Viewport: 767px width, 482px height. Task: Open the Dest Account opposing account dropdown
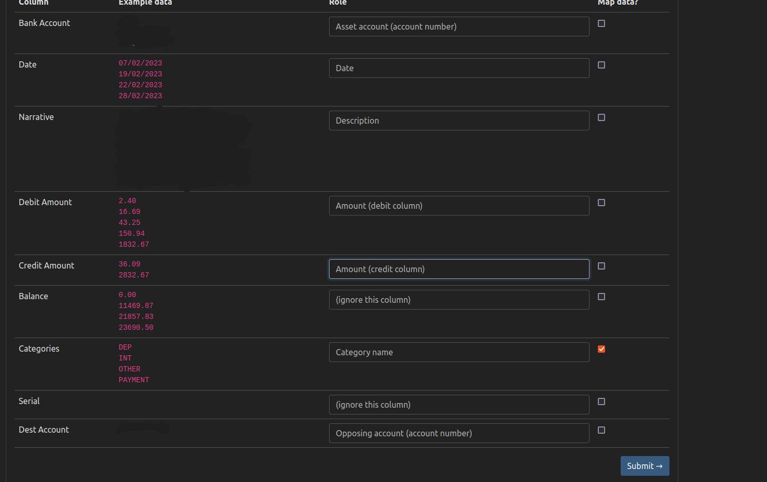[x=459, y=433]
